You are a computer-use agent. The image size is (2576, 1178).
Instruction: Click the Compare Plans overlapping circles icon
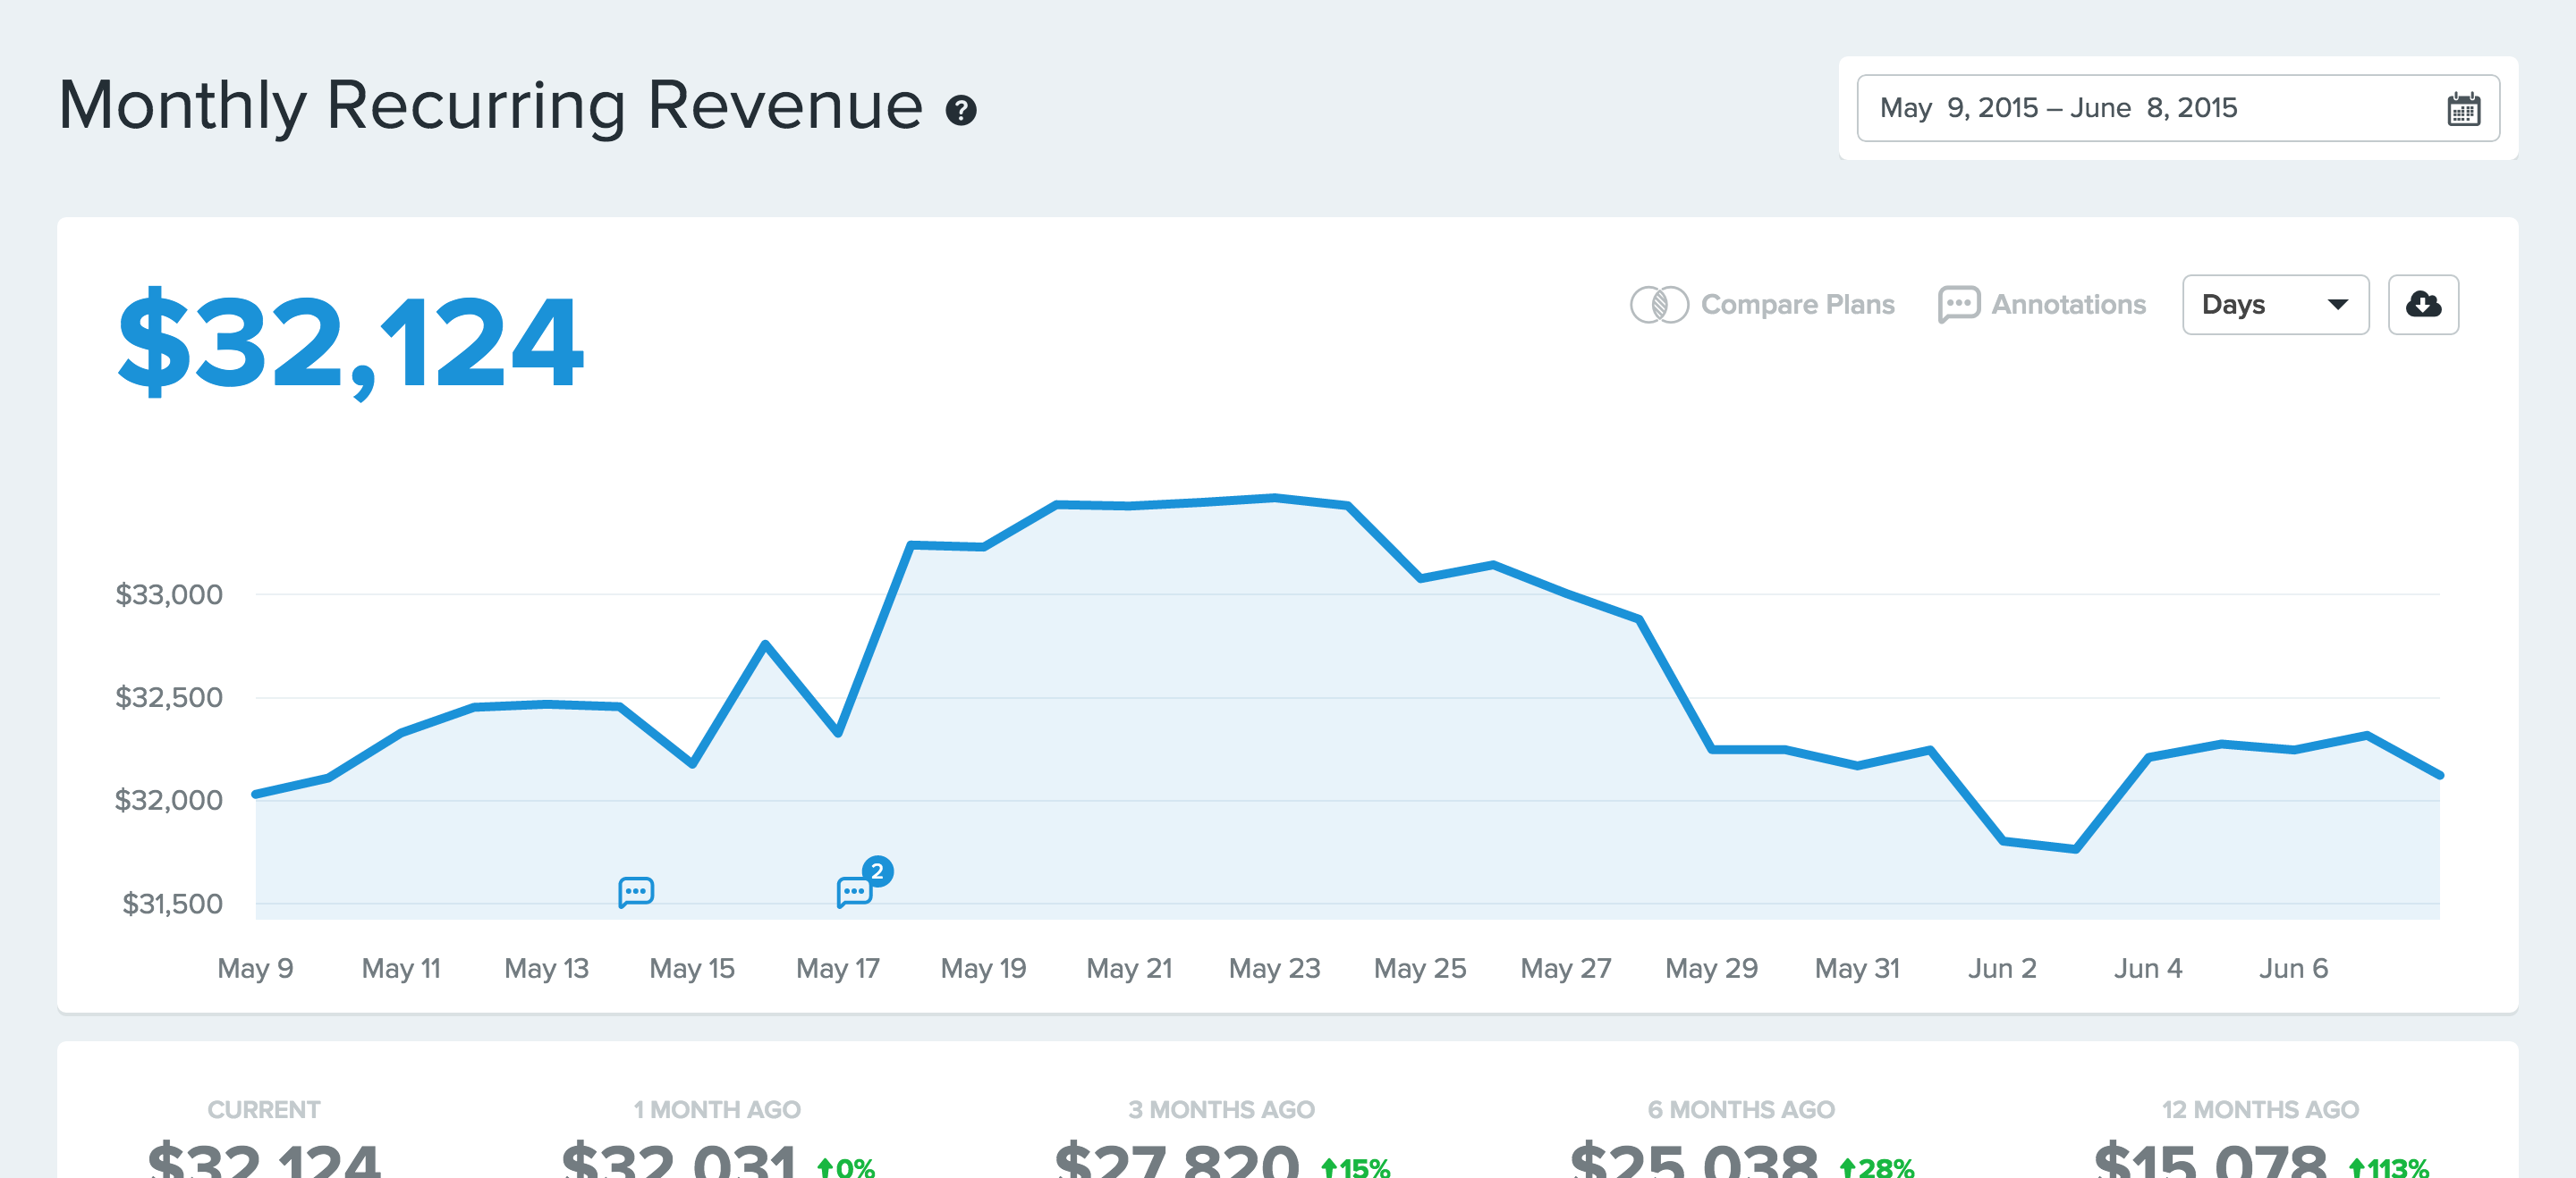pyautogui.click(x=1659, y=304)
